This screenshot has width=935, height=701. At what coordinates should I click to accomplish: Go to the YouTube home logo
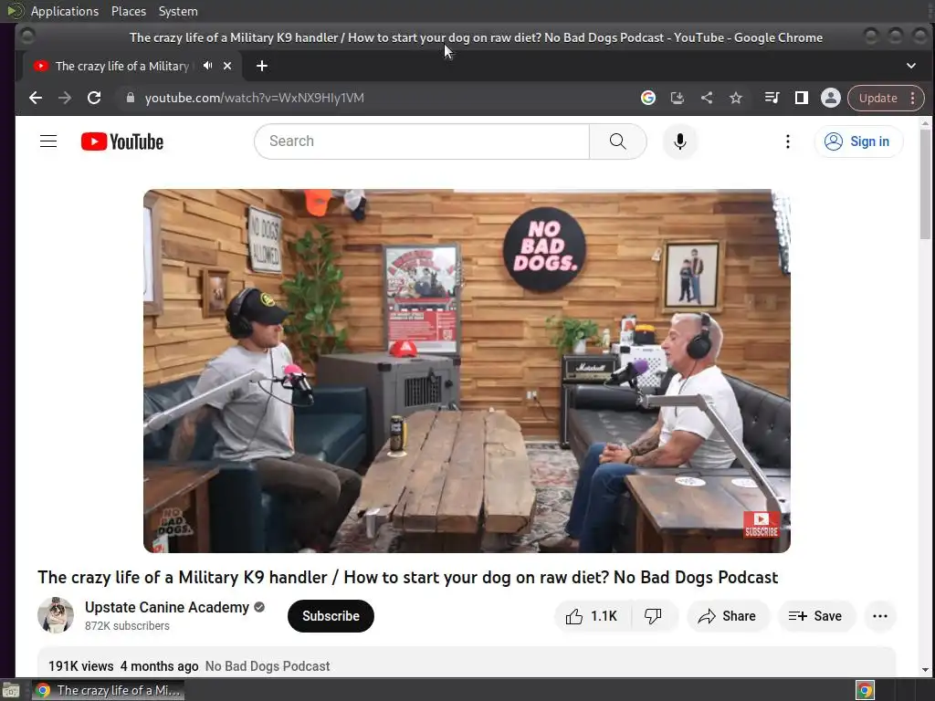click(122, 141)
